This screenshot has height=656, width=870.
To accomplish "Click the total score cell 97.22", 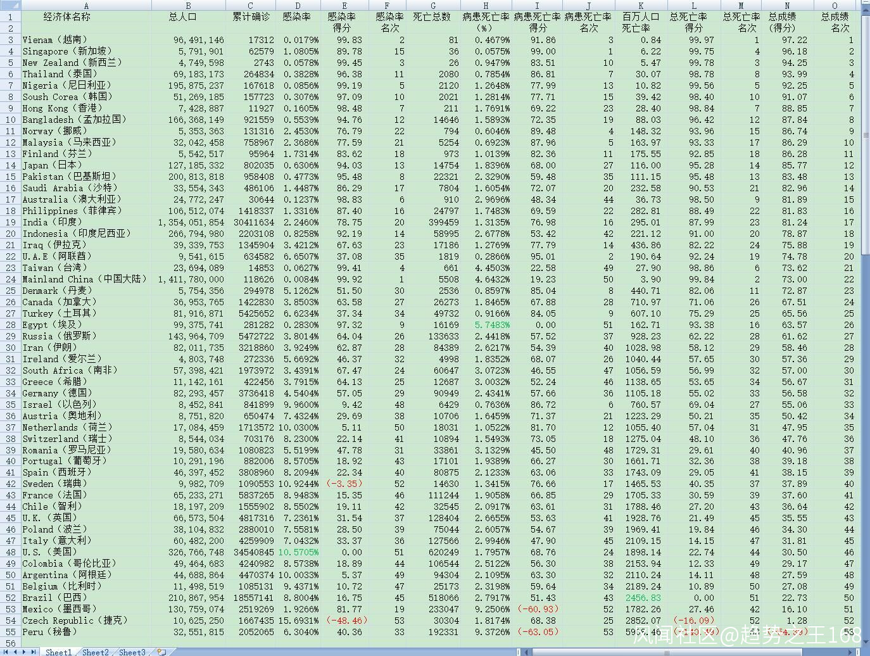I will pyautogui.click(x=788, y=40).
